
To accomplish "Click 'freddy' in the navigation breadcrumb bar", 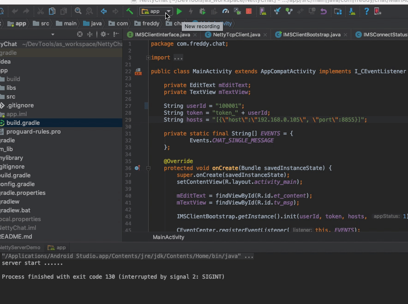I will 147,23.
